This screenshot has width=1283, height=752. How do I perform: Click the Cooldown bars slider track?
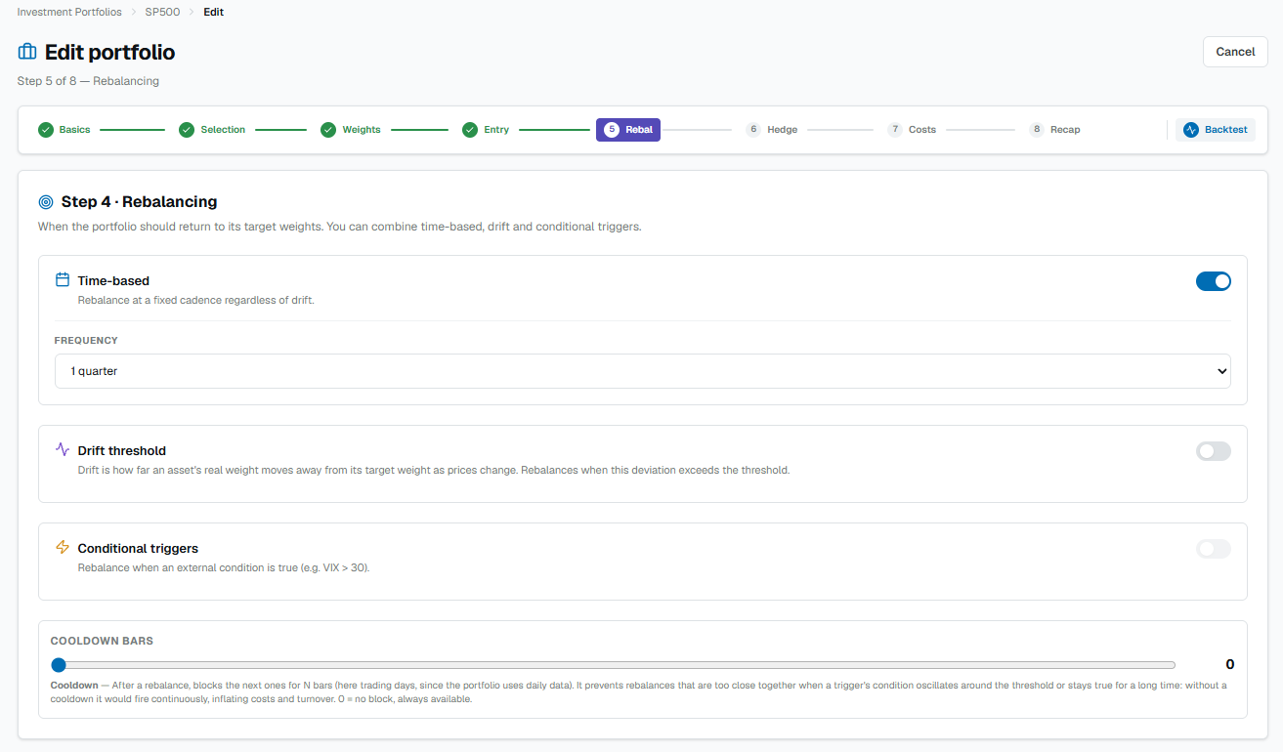click(x=614, y=665)
